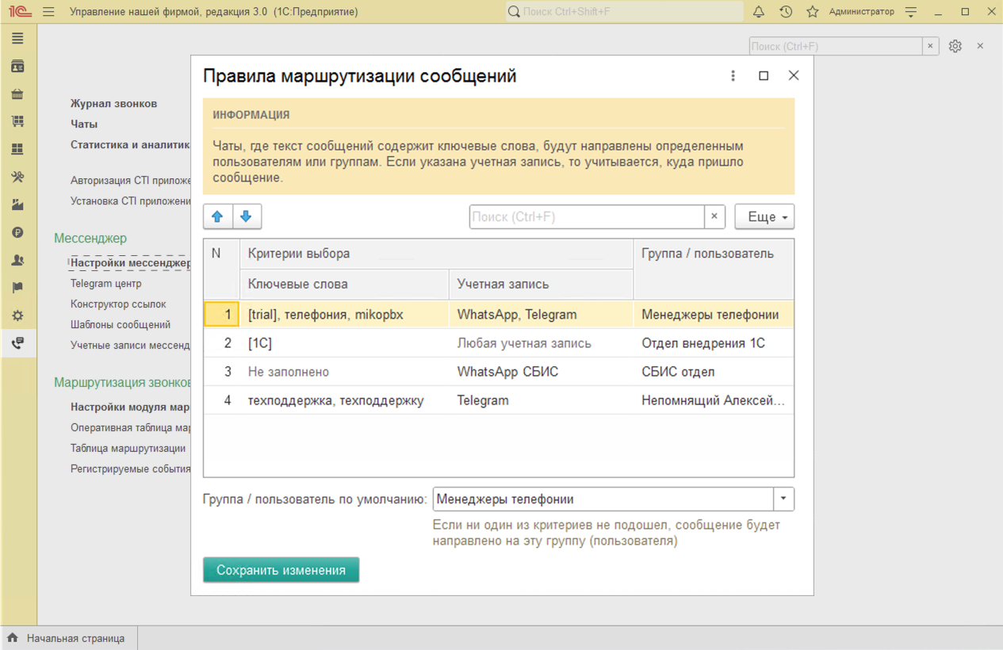Click Сохранить изменения button
This screenshot has width=1003, height=650.
tap(281, 570)
